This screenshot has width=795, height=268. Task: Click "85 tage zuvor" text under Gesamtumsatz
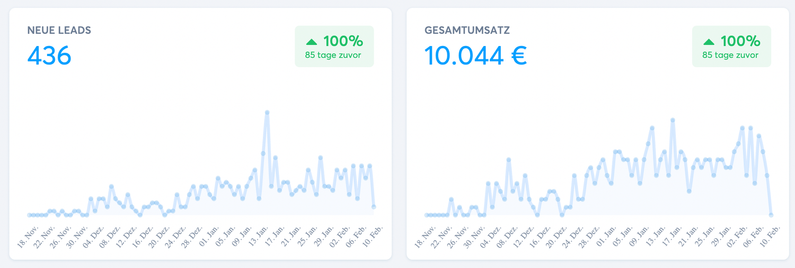731,55
